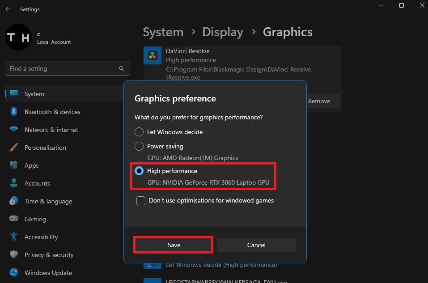Open Accessibility settings
Screen dimensions: 428x283
click(x=41, y=237)
